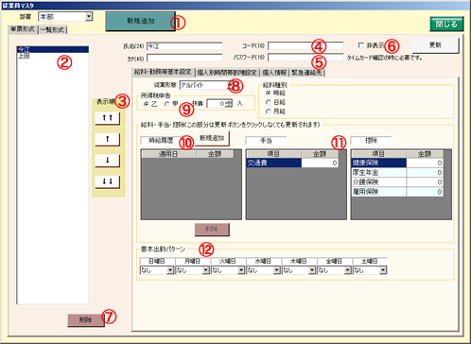Select the 月給 salary type radio
This screenshot has height=344, width=471.
269,112
